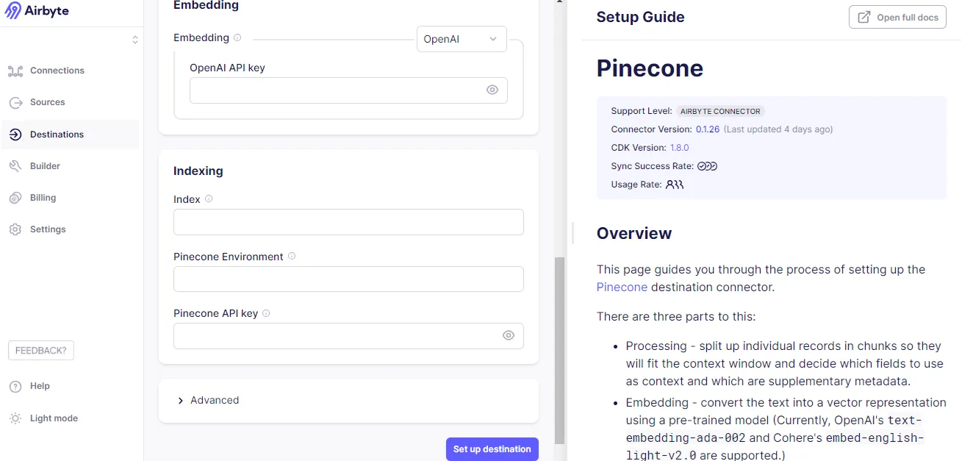Screen dimensions: 973x461
Task: Click the Connections icon in sidebar
Action: click(15, 71)
